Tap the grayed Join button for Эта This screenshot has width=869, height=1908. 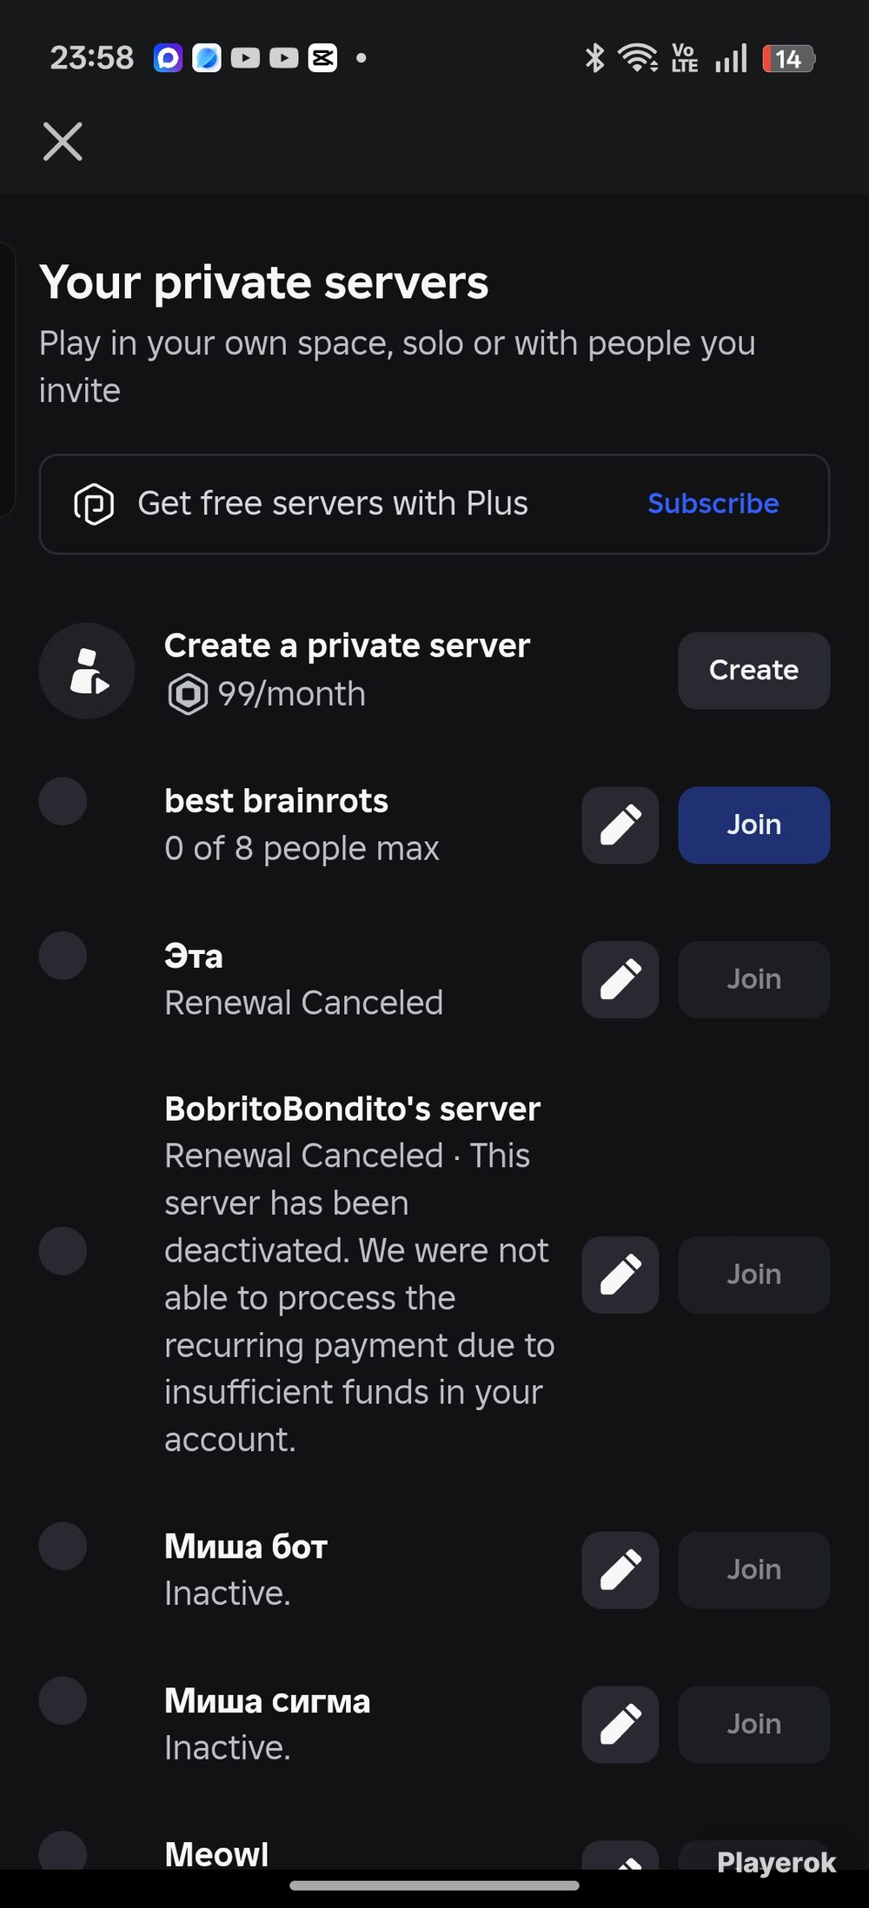click(754, 979)
